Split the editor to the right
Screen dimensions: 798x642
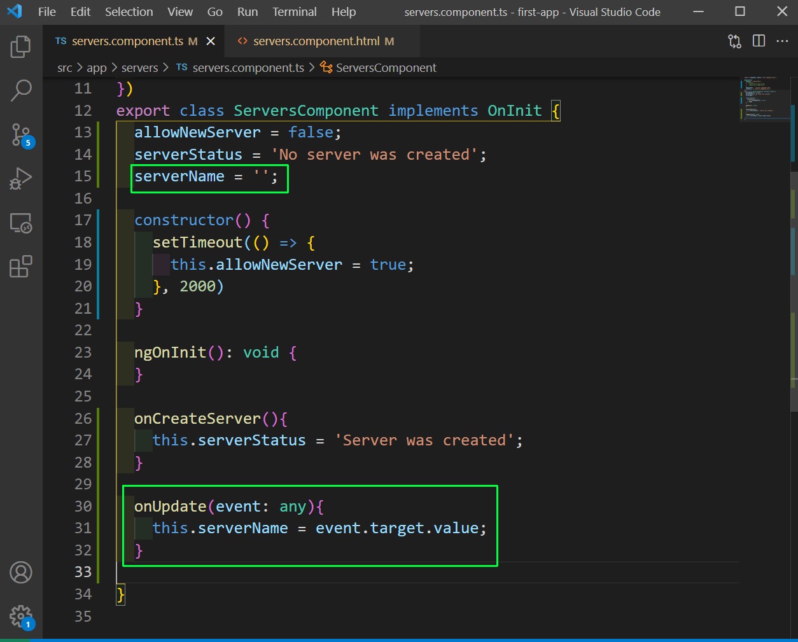tap(759, 41)
